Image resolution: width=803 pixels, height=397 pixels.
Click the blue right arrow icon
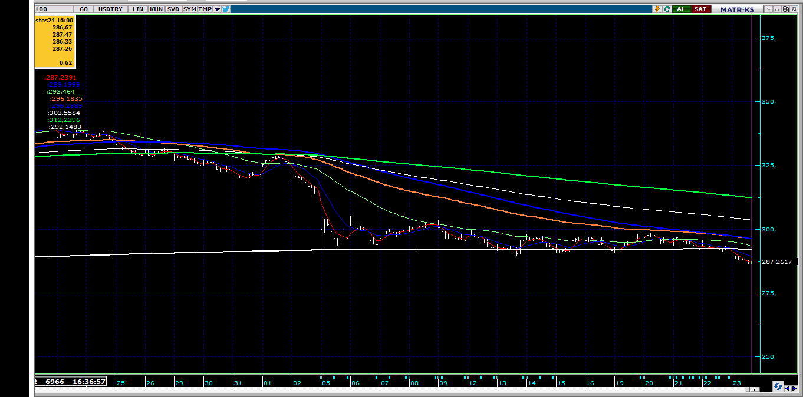point(794,388)
